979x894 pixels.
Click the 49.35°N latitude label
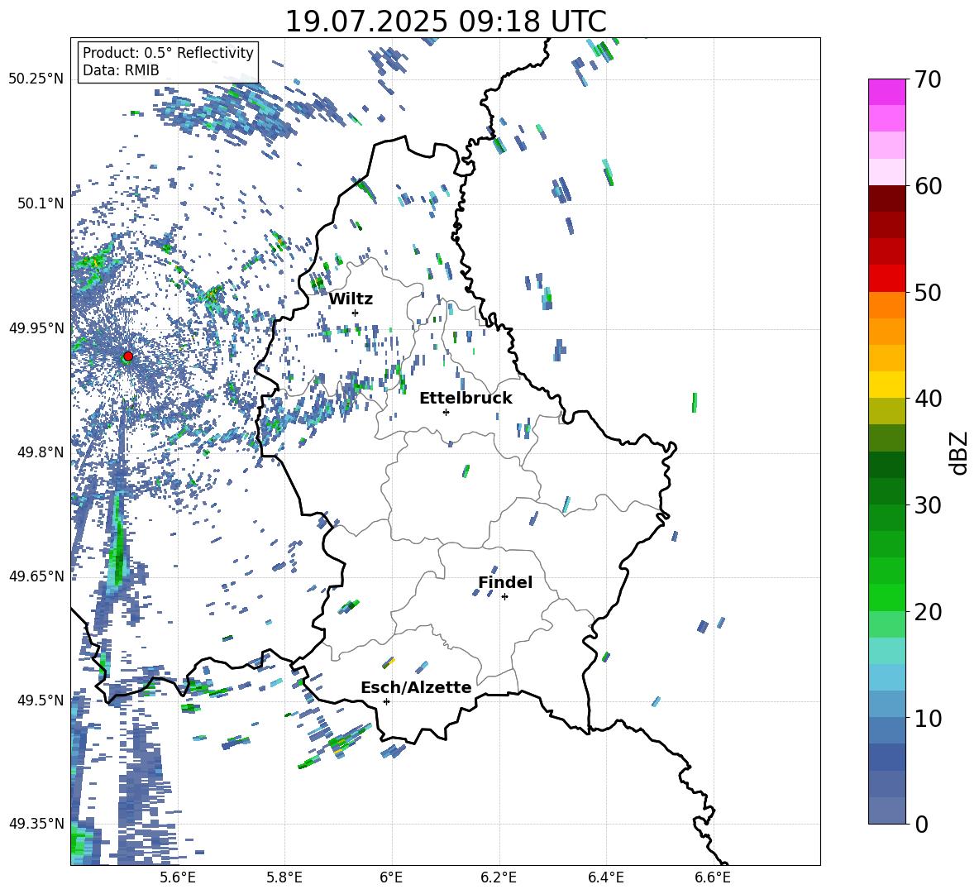pos(36,824)
